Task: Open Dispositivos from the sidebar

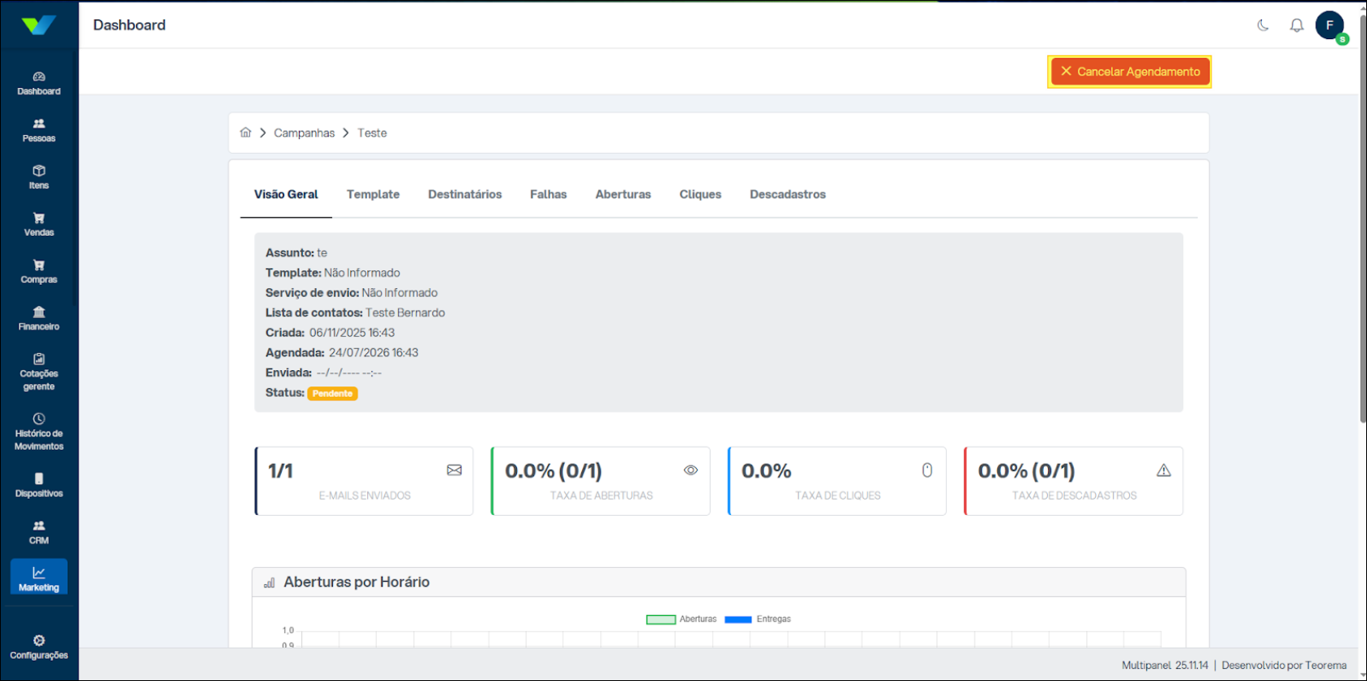Action: click(x=39, y=485)
